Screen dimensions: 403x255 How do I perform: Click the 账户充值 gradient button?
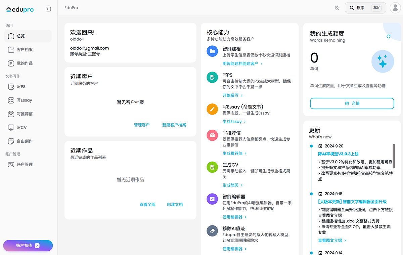pyautogui.click(x=28, y=246)
